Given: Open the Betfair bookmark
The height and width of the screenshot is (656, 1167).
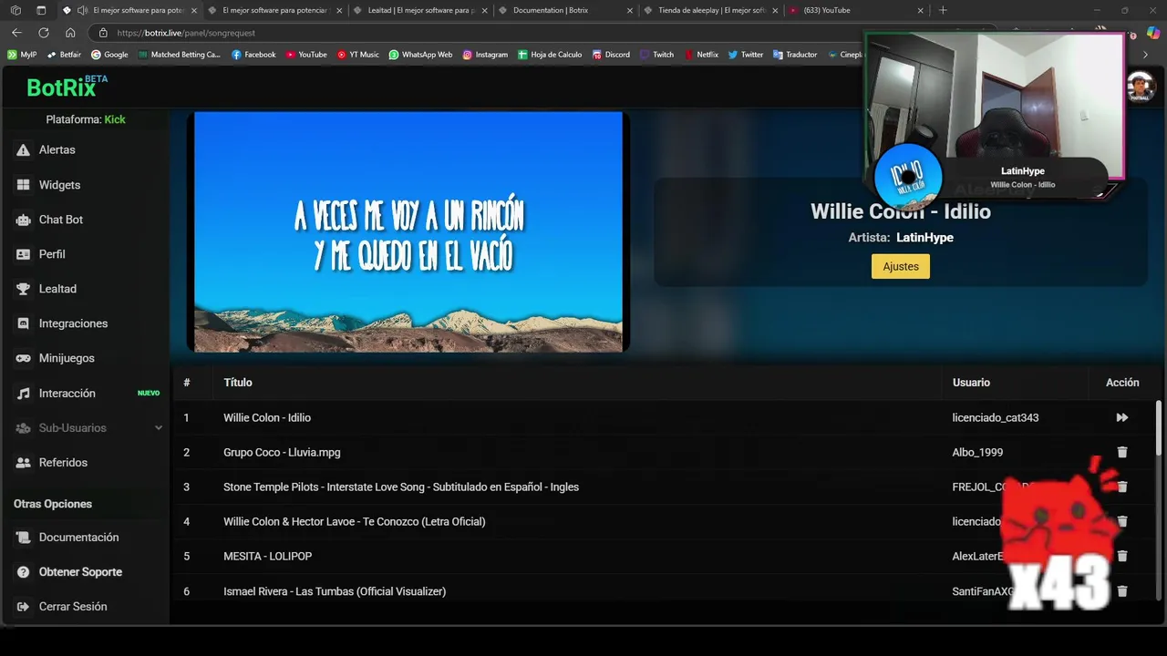Looking at the screenshot, I should click(64, 55).
